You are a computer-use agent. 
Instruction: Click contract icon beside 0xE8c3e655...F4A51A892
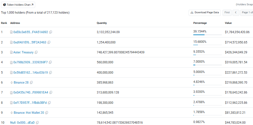(11, 32)
